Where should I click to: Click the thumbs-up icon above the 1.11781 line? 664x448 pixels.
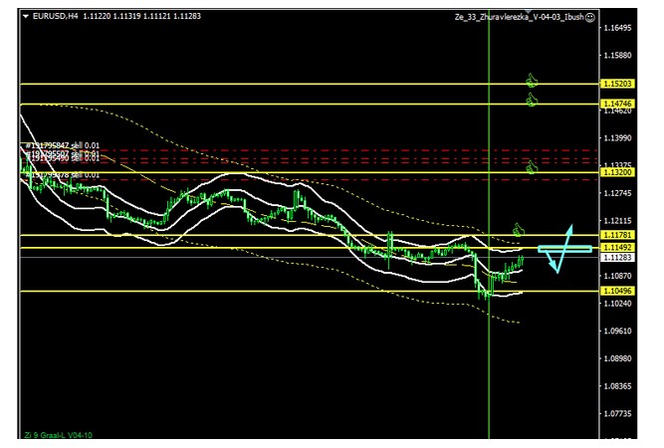(518, 229)
